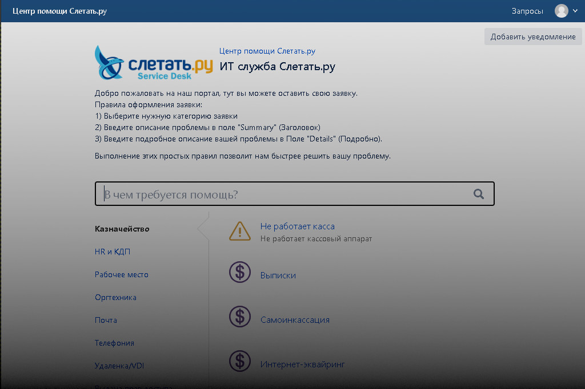Open the Телефония category
The width and height of the screenshot is (585, 389).
coord(114,343)
